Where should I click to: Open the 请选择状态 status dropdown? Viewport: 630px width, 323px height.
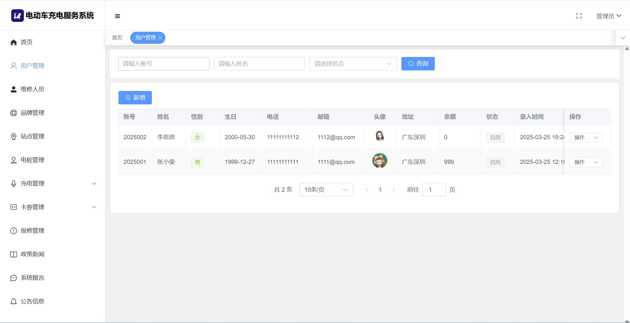pos(353,64)
